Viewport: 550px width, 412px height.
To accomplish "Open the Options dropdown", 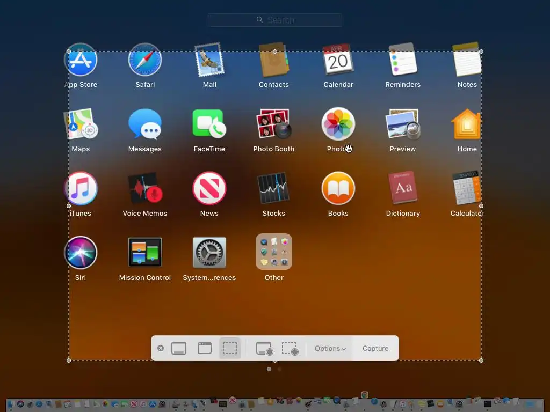I will point(330,349).
